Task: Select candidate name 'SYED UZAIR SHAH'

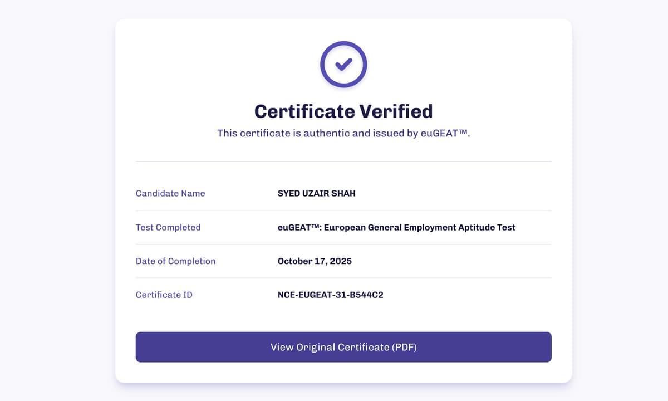Action: pyautogui.click(x=317, y=193)
